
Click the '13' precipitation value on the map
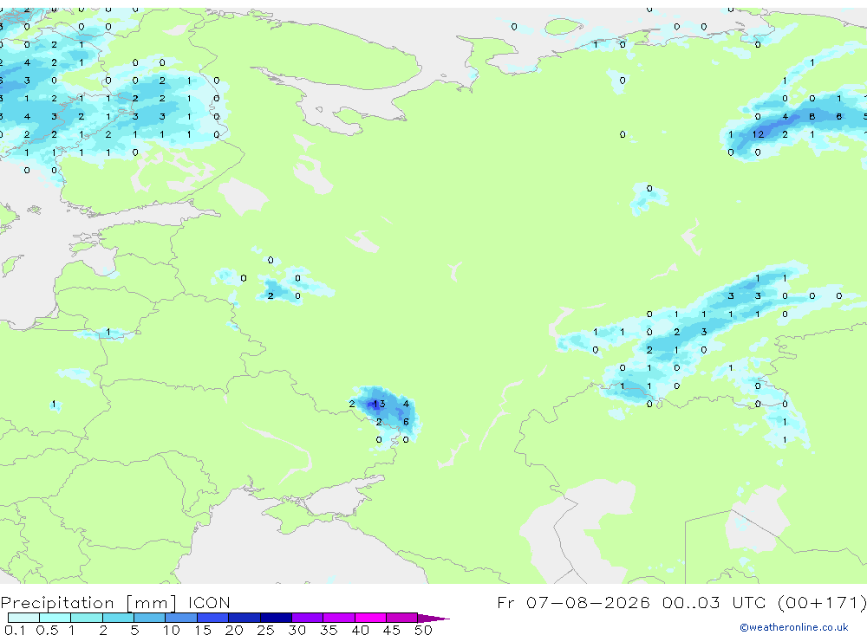coord(379,404)
